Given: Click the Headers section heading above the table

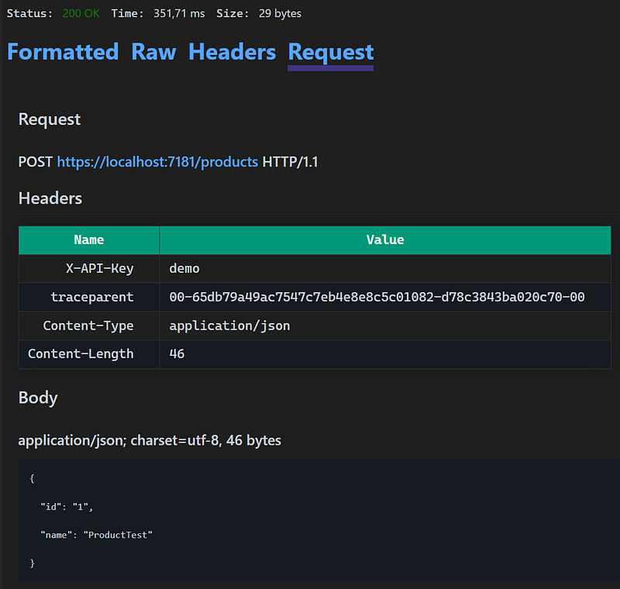Looking at the screenshot, I should (50, 198).
